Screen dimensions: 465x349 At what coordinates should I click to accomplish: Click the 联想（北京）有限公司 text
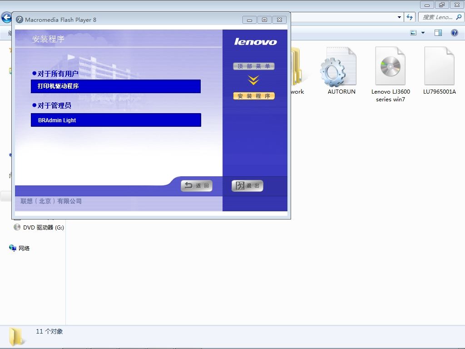(51, 201)
